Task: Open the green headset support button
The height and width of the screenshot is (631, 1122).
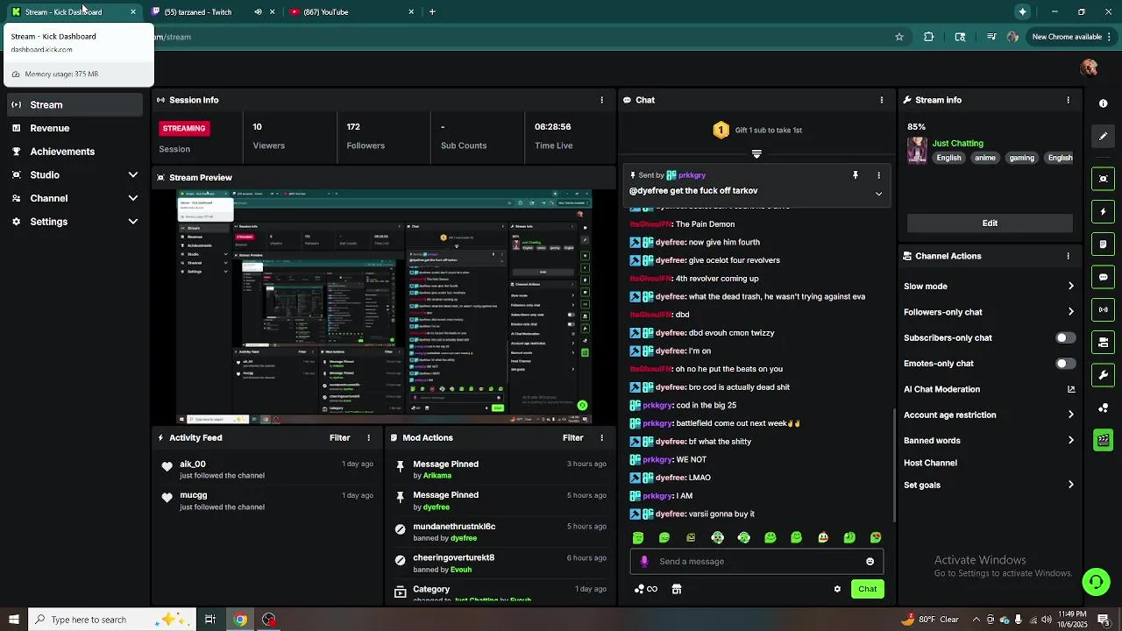Action: click(1095, 582)
